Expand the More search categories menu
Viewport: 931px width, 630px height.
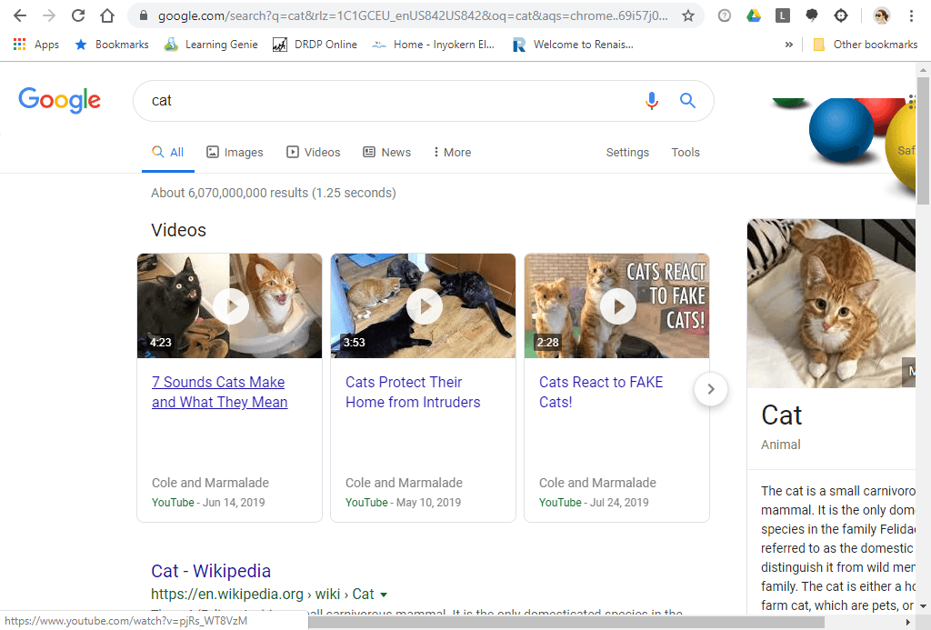pyautogui.click(x=451, y=152)
